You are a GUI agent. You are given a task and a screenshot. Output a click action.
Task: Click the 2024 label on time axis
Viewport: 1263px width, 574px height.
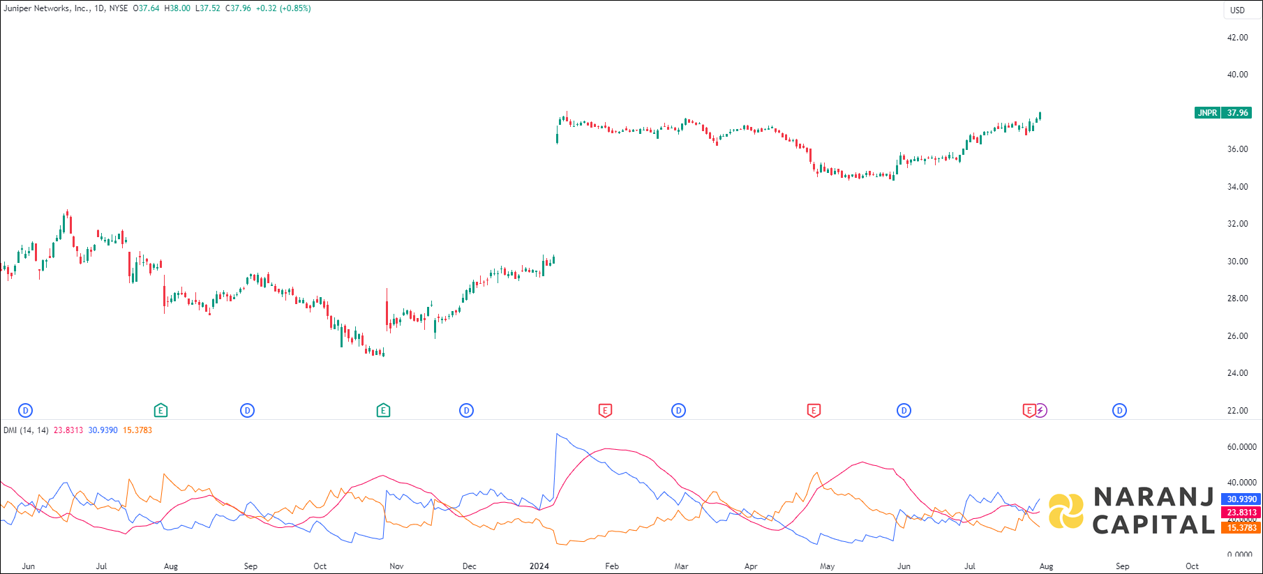coord(539,566)
